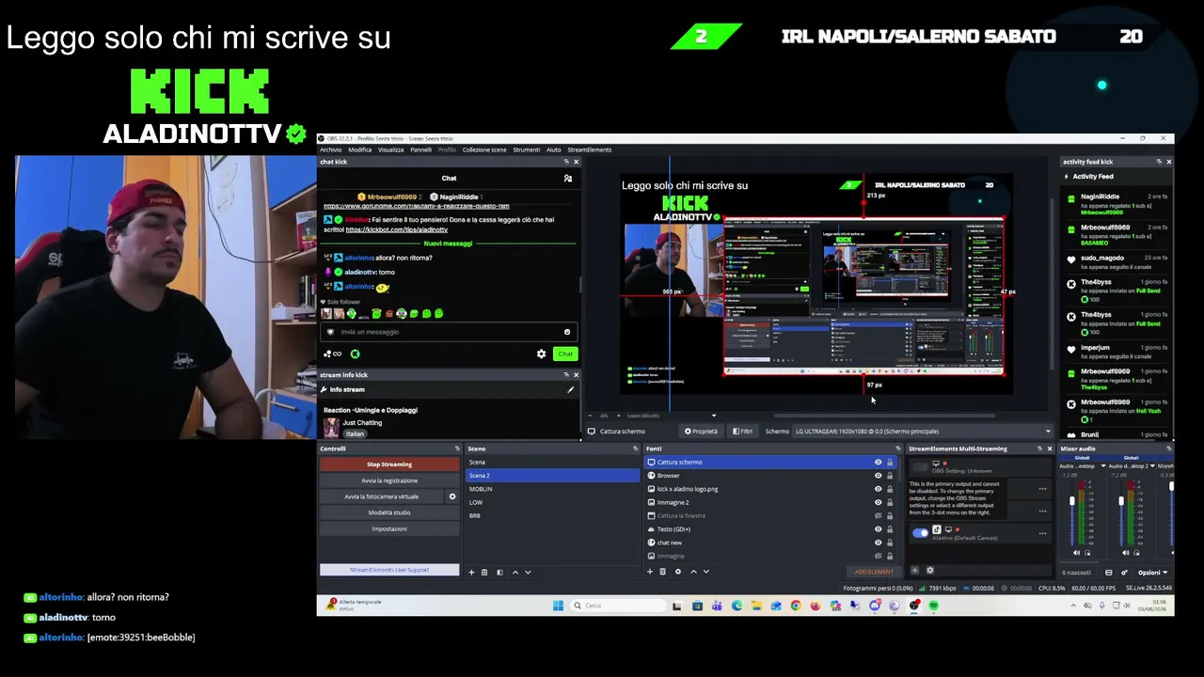
Task: Lock the Cattura schermo source
Action: [890, 463]
